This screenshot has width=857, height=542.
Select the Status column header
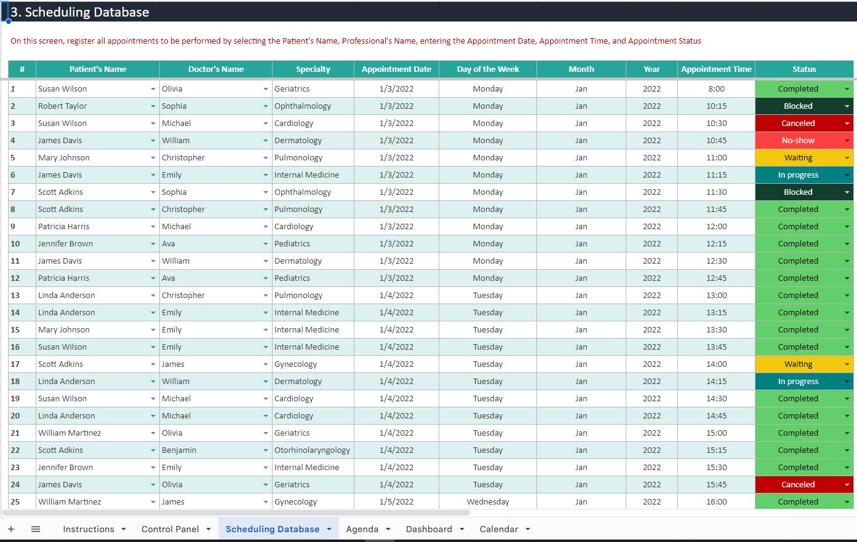point(804,69)
